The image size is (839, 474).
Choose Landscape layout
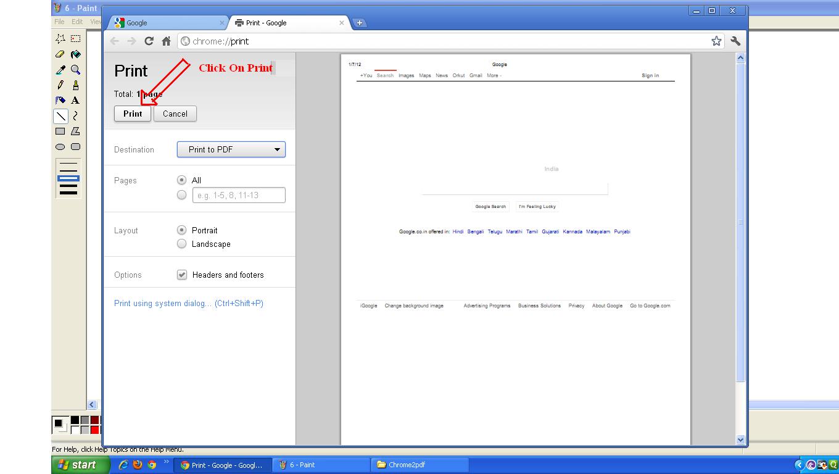coord(181,244)
